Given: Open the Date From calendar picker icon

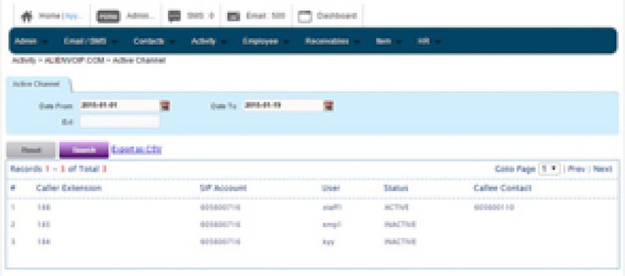Looking at the screenshot, I should click(165, 106).
